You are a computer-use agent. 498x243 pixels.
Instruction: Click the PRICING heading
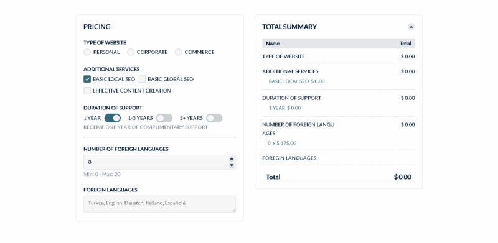97,27
